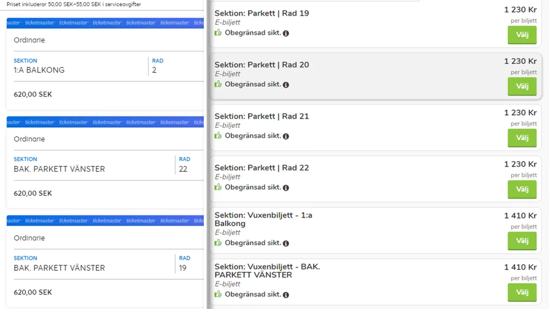Choose Välj button for Parkett Rad 20
This screenshot has height=309, width=549.
pos(522,86)
